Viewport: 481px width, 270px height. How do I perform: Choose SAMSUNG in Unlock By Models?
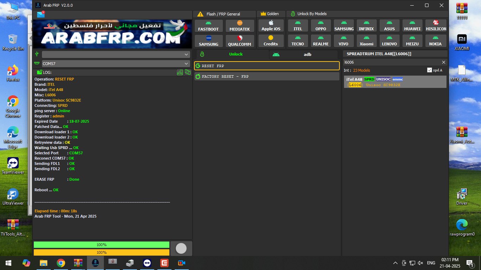(x=344, y=26)
